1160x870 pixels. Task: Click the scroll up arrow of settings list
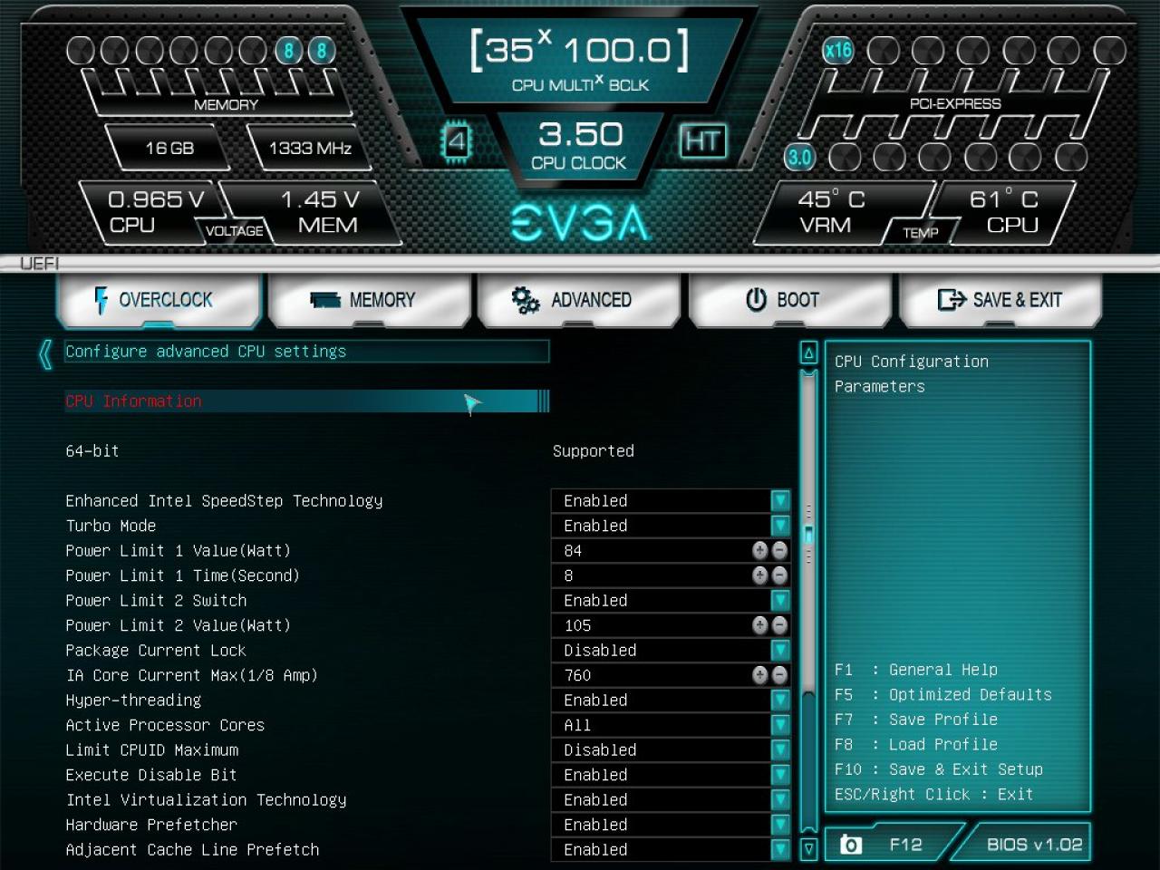[808, 353]
